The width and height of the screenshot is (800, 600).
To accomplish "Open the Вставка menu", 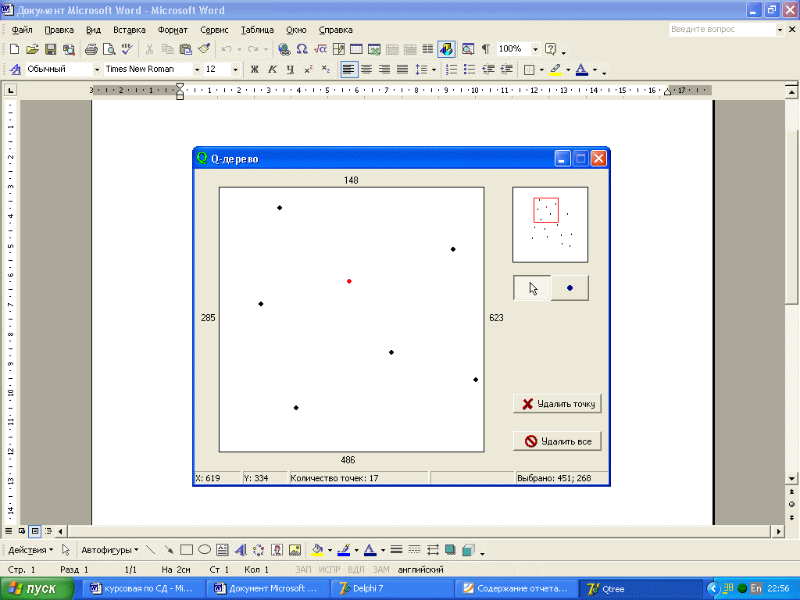I will [x=129, y=30].
